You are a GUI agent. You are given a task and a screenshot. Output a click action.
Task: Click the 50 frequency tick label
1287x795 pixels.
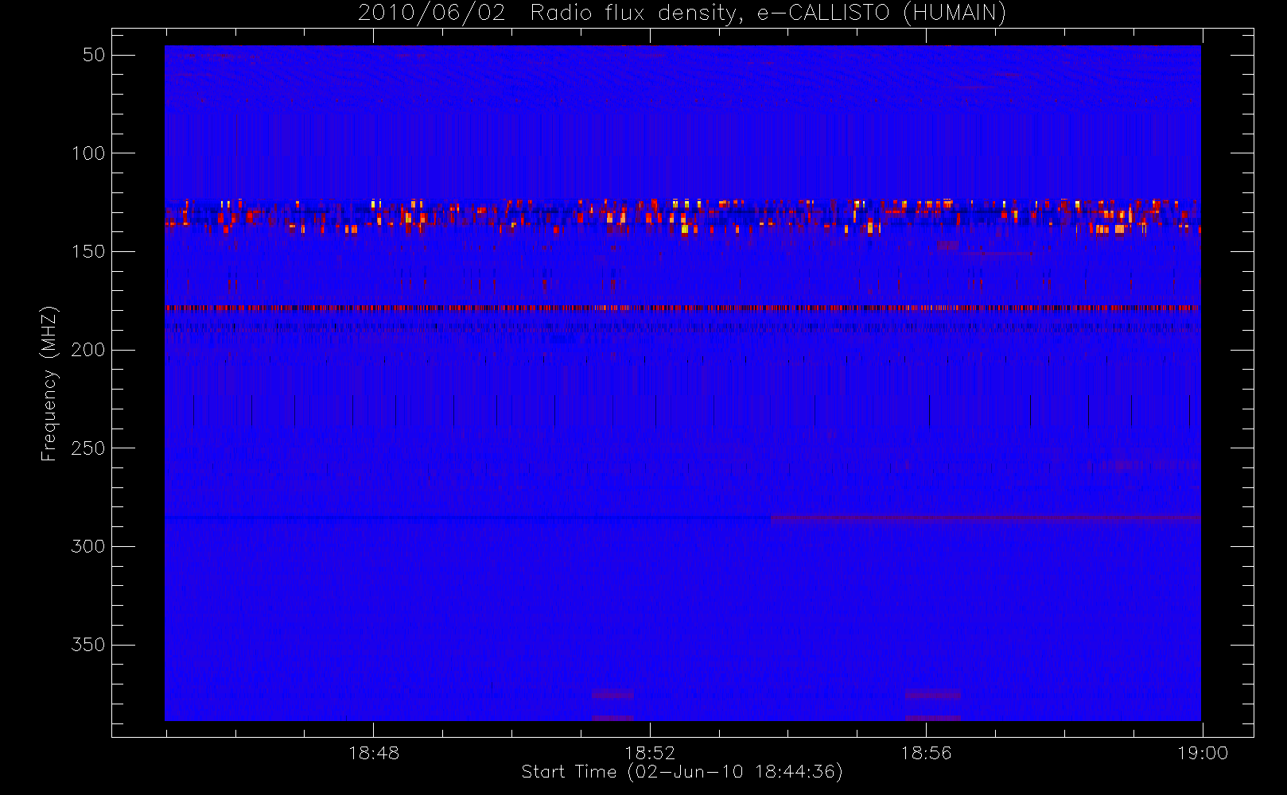(94, 55)
